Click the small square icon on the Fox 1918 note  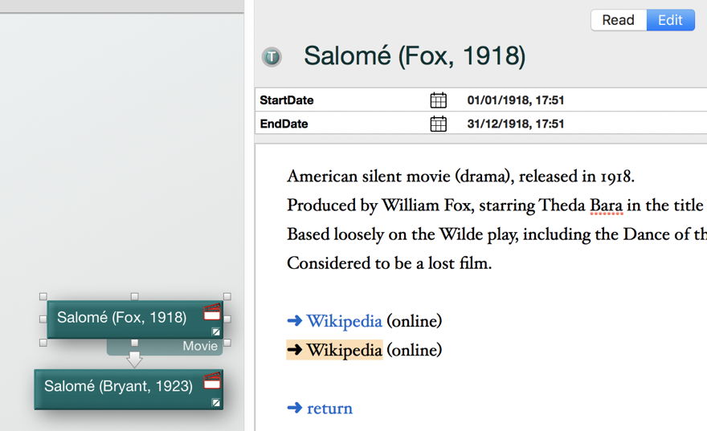tap(216, 331)
